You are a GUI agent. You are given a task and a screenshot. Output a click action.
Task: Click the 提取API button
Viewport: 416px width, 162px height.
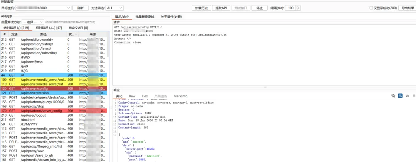(221, 8)
